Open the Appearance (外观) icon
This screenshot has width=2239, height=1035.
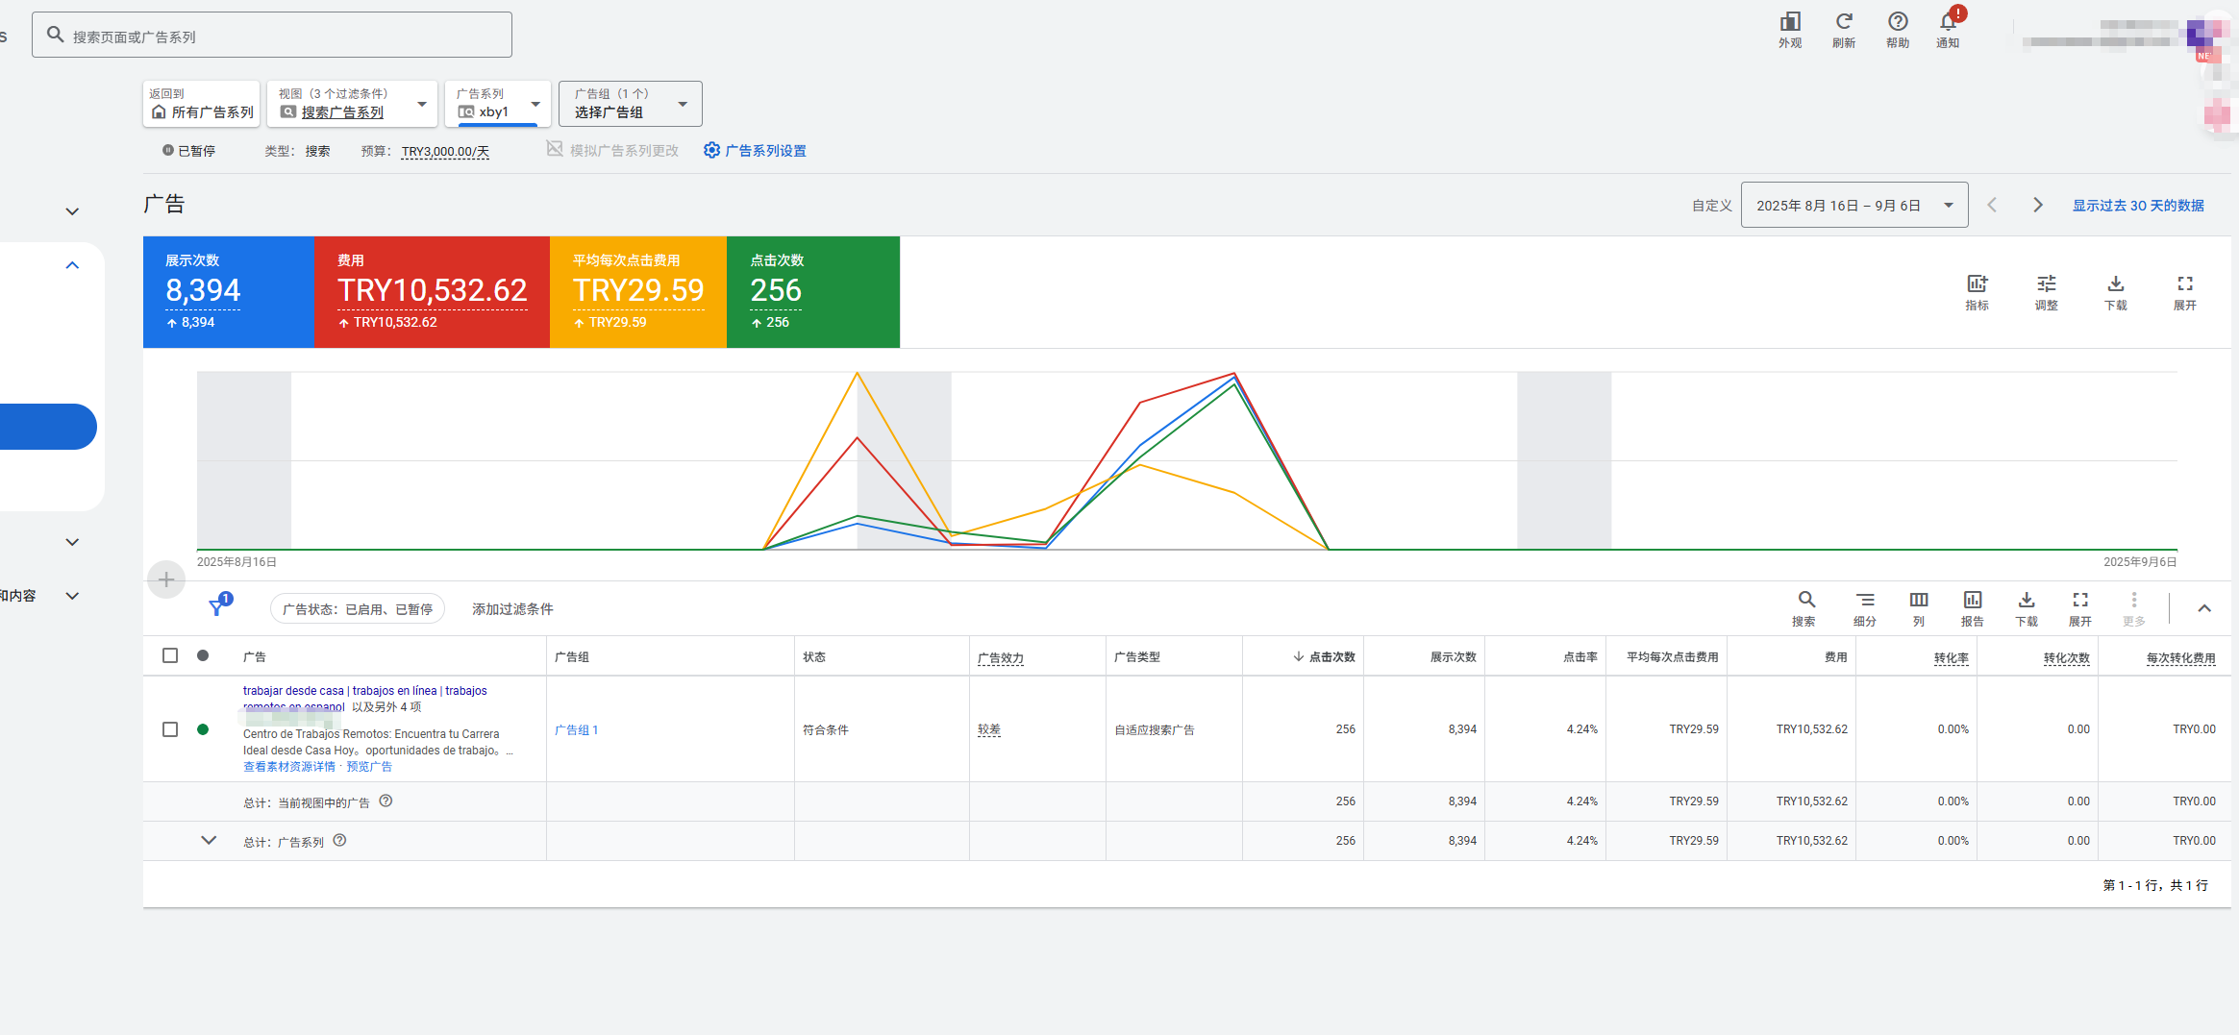pos(1789,23)
